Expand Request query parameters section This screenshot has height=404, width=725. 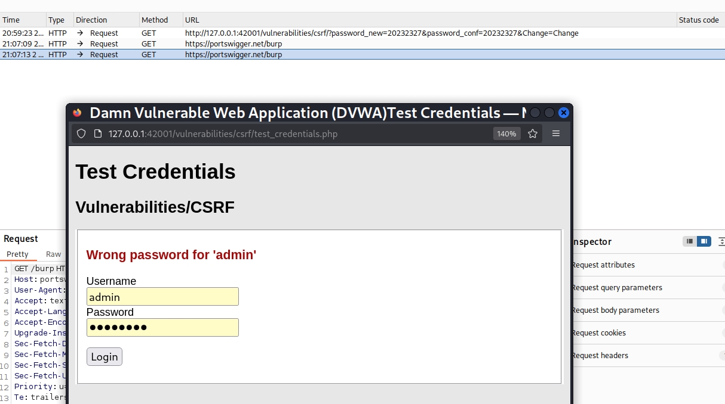tap(648, 287)
